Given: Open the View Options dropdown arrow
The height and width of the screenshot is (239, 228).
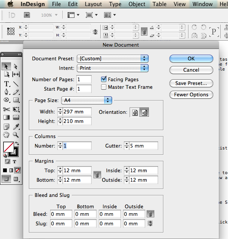Looking at the screenshot, I should (78, 15).
